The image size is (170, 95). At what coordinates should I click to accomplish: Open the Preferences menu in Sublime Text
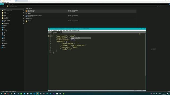click(x=74, y=31)
